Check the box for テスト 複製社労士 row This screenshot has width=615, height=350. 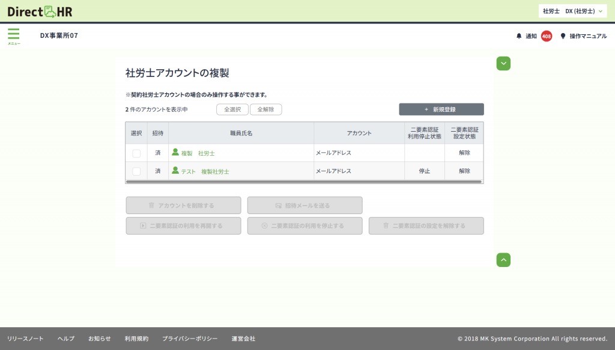tap(136, 171)
